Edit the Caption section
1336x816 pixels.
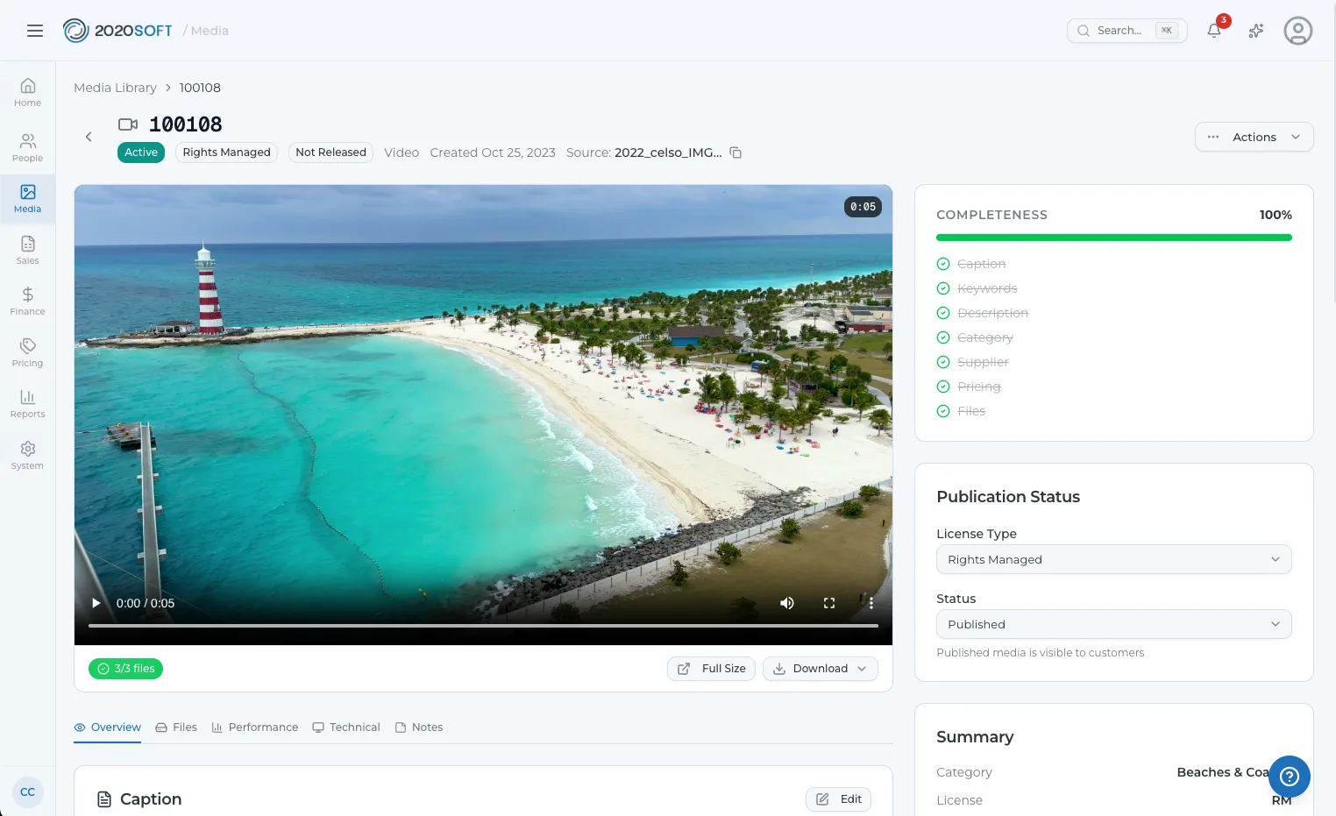click(837, 798)
